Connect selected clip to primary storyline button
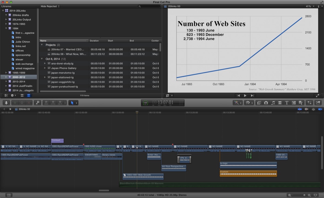324x198 pixels. (x=46, y=103)
